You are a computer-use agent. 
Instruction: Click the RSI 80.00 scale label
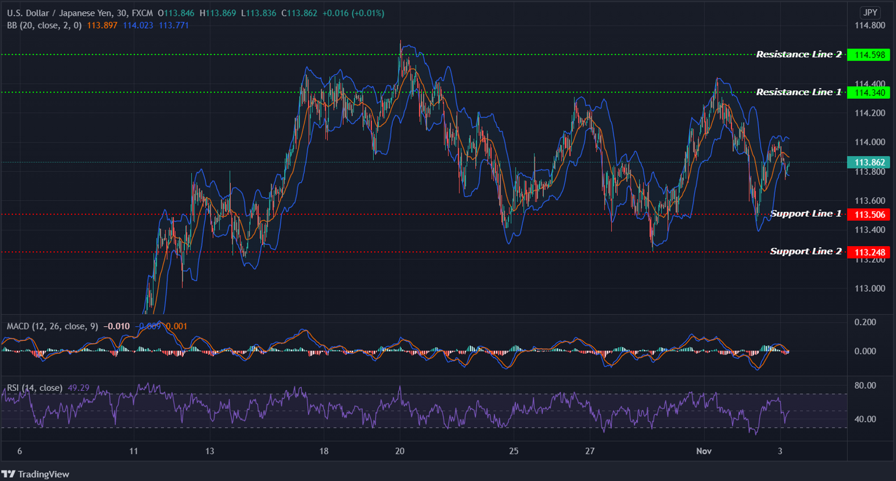tap(865, 386)
